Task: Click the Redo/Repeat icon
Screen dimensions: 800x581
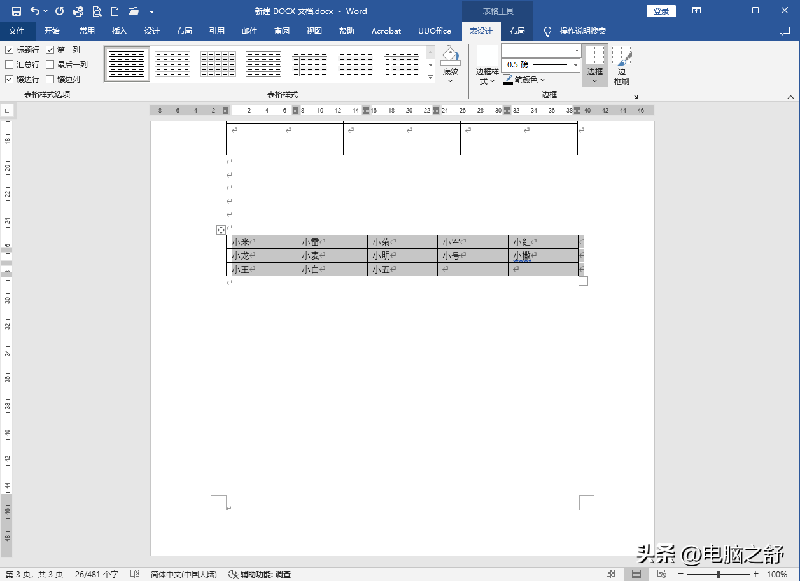Action: click(59, 11)
